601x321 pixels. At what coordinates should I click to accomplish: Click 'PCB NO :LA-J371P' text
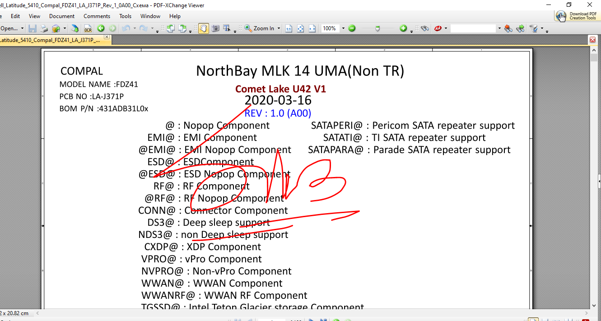92,97
